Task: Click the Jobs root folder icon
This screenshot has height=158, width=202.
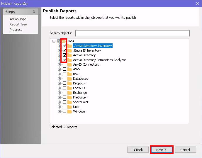Action: 64,41
